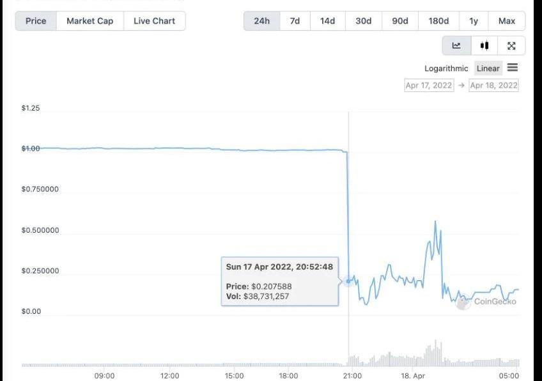542x381 pixels.
Task: Switch to Market Cap tab
Action: coord(89,21)
